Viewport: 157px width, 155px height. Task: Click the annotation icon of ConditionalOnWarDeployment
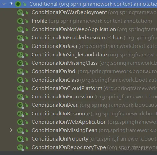point(20,12)
